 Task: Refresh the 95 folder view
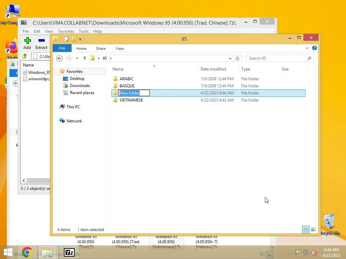238,58
